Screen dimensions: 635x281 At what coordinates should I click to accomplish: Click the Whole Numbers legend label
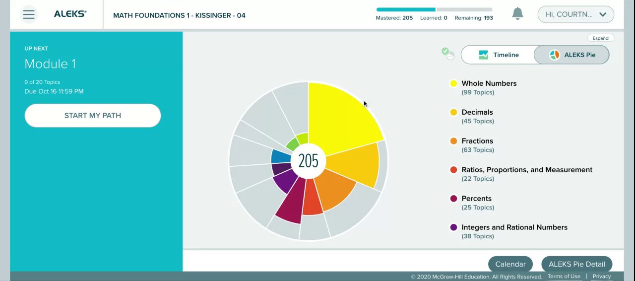(x=489, y=83)
